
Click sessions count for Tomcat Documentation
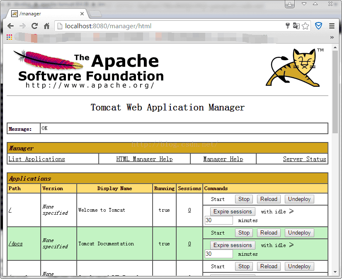pyautogui.click(x=189, y=244)
